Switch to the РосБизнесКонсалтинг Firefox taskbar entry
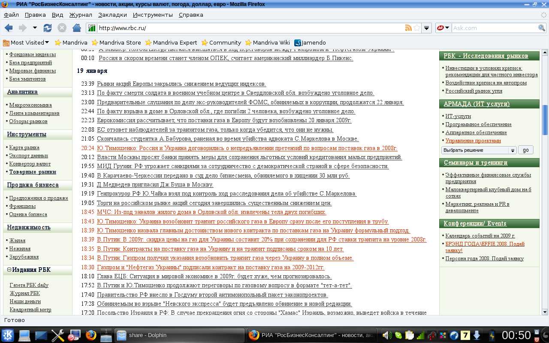 point(311,335)
